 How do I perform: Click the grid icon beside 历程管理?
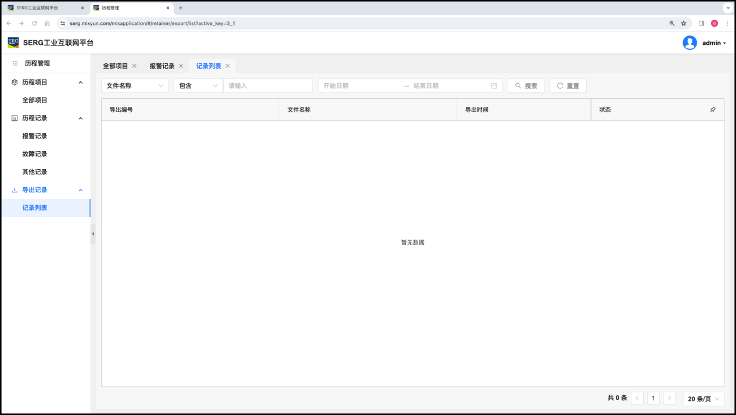[x=15, y=63]
